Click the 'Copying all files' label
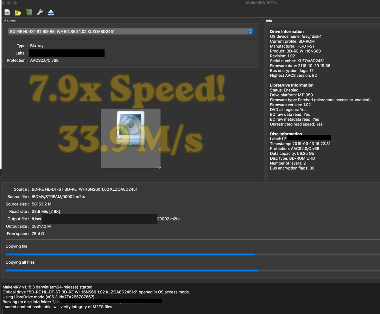Viewport: 380px width, 314px height. (20, 262)
